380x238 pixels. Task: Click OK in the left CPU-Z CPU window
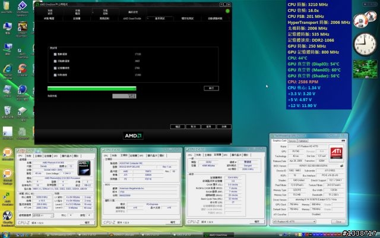pos(87,223)
